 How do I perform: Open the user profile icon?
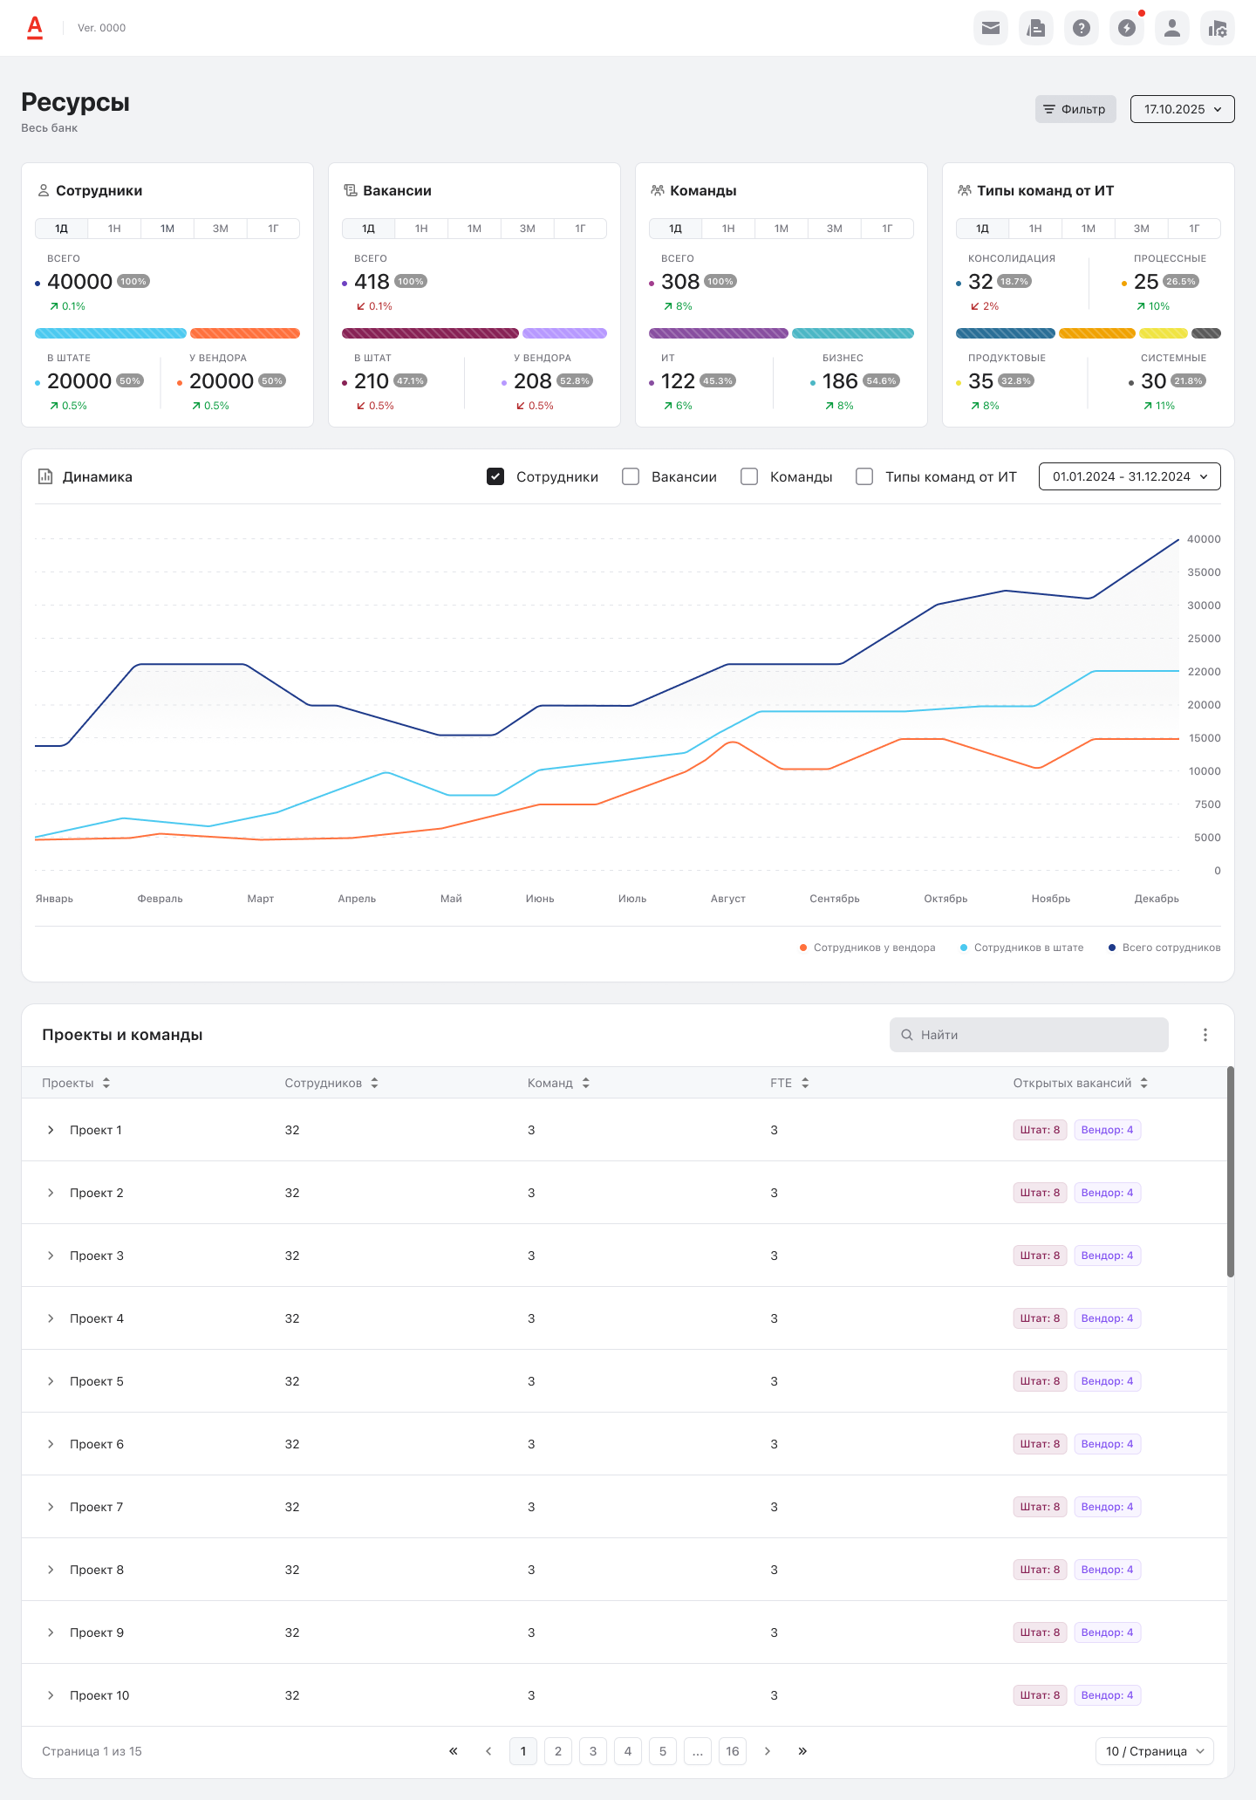[1171, 28]
